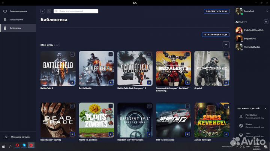Viewport: 270px width, 151px height.
Task: Close the Импорт друзей panel
Action: 265,108
